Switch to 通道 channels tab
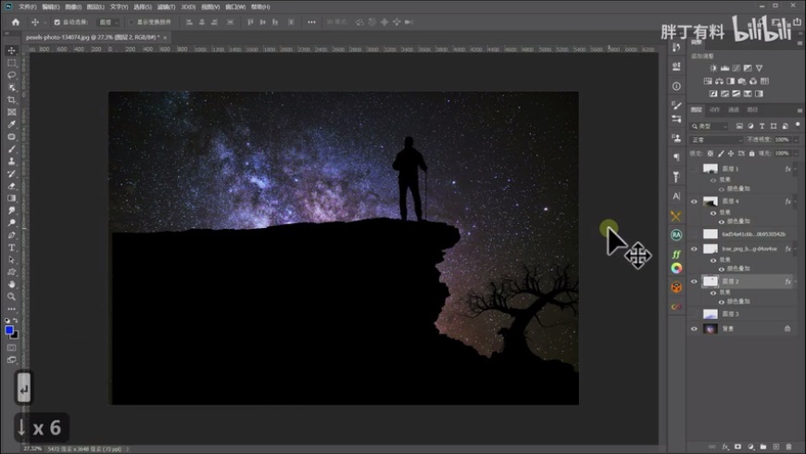Image resolution: width=806 pixels, height=454 pixels. [734, 109]
